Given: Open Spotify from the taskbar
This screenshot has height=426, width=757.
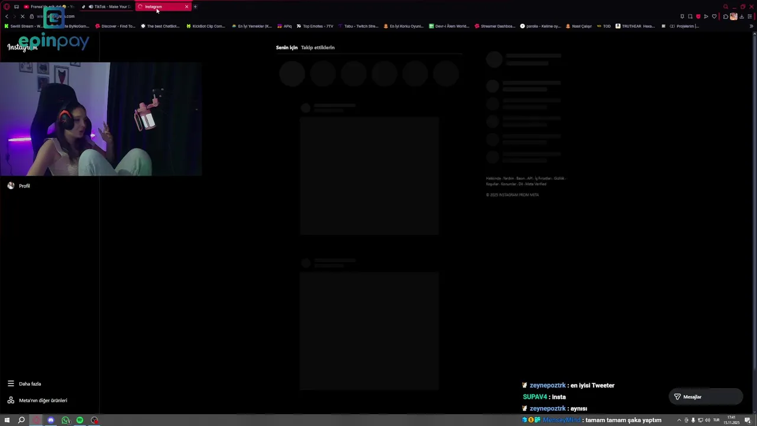Looking at the screenshot, I should pyautogui.click(x=80, y=420).
